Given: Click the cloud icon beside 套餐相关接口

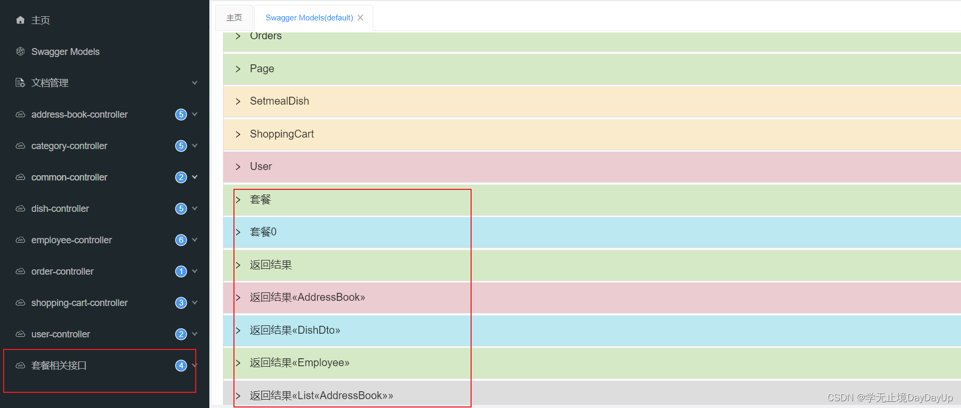Looking at the screenshot, I should coord(20,365).
